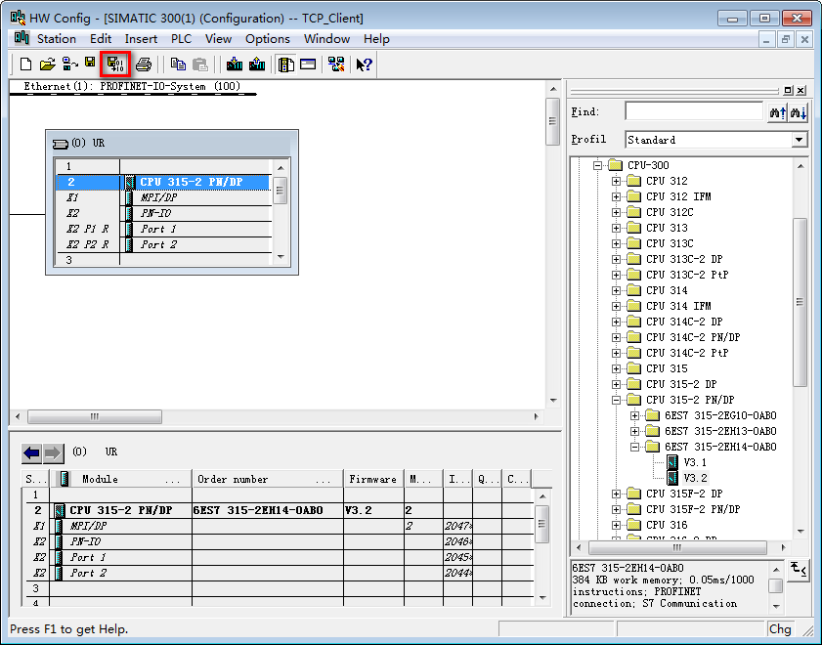Click the Configure Network icon
This screenshot has height=645, width=822.
(x=336, y=64)
